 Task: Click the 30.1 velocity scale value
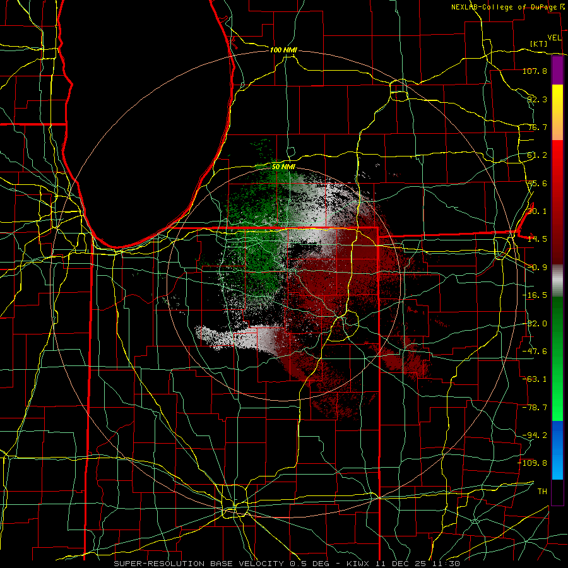pos(537,211)
